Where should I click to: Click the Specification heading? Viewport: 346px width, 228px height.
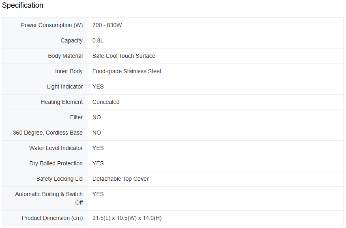pos(23,5)
